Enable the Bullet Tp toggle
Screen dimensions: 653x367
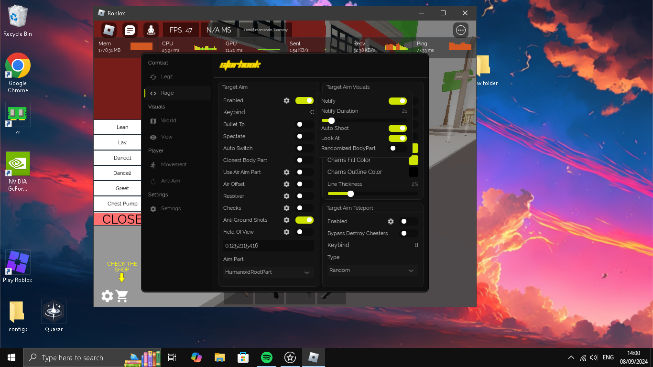304,124
